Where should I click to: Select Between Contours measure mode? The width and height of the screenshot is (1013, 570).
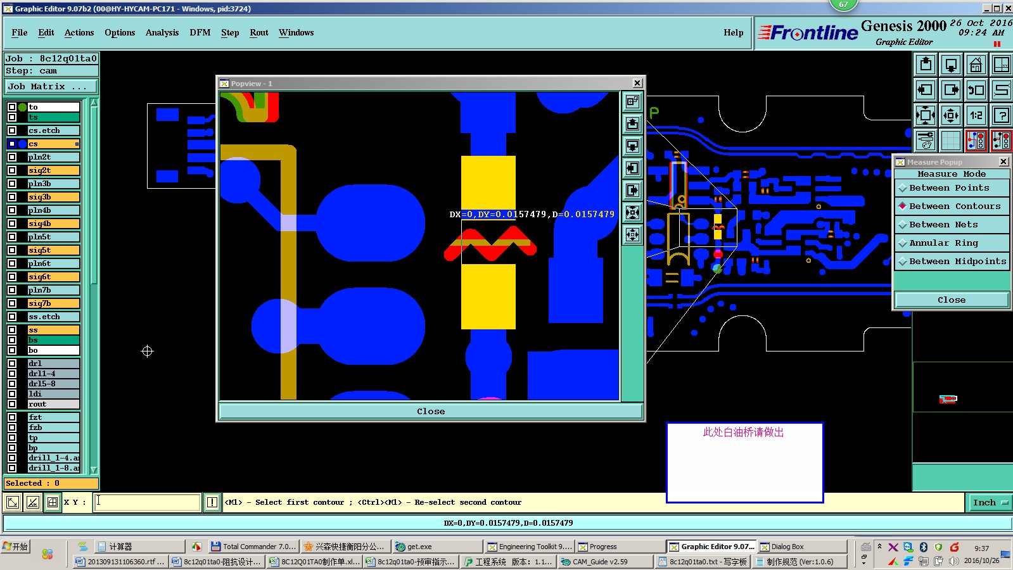[x=951, y=206]
